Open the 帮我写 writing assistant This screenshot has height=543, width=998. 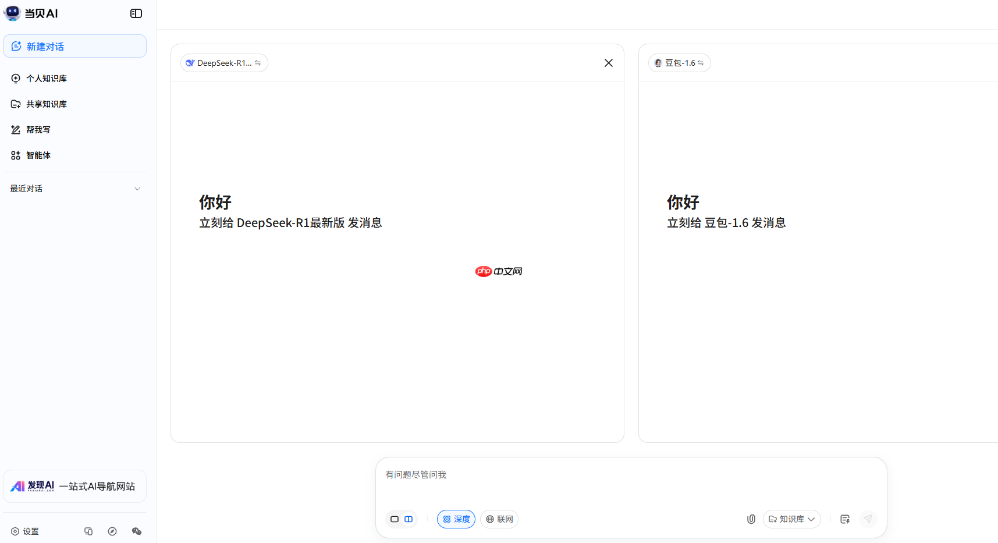74,130
